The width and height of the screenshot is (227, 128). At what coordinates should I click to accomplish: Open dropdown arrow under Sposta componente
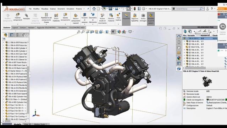pyautogui.click(x=65, y=24)
